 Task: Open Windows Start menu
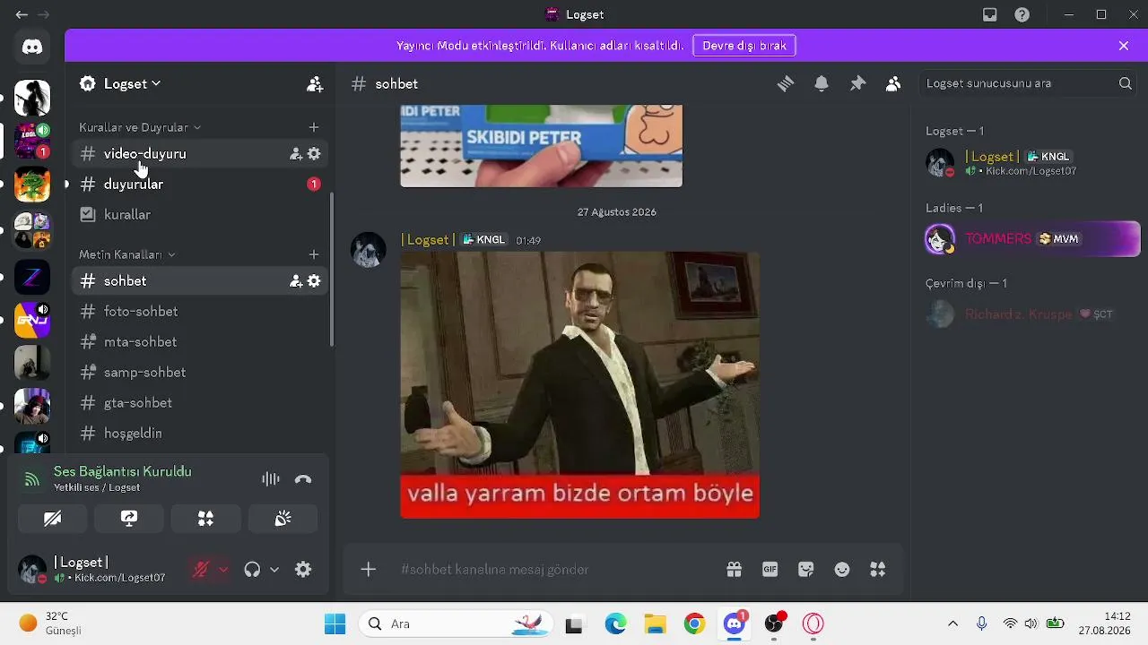(x=335, y=623)
